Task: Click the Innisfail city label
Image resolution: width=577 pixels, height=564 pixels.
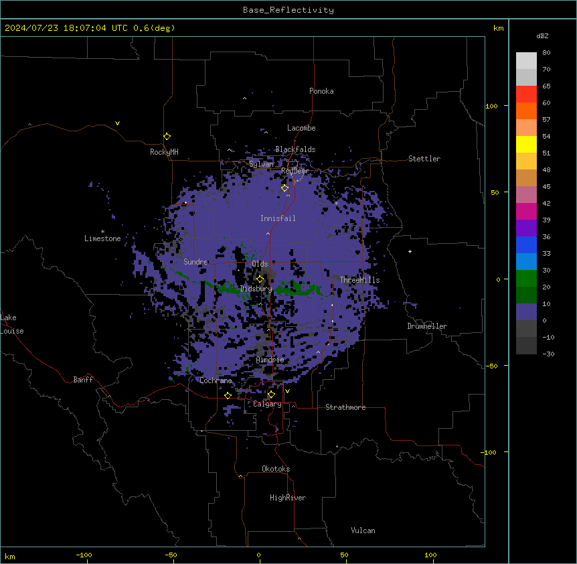Action: click(278, 218)
